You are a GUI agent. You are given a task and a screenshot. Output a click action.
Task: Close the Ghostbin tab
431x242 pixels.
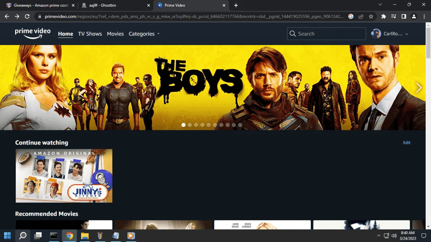point(148,5)
